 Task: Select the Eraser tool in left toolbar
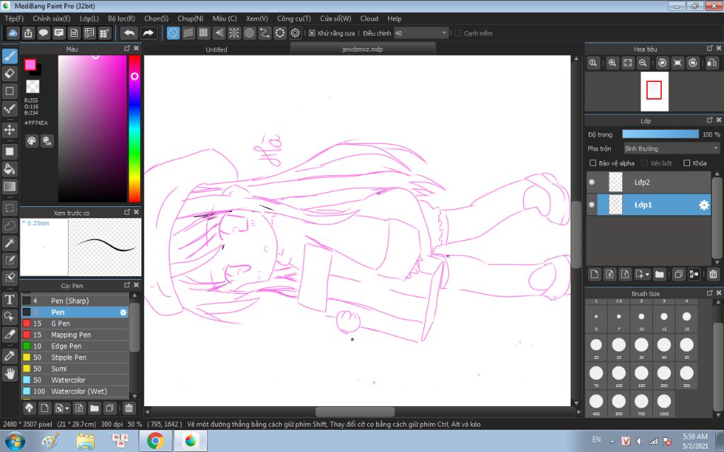coord(10,73)
